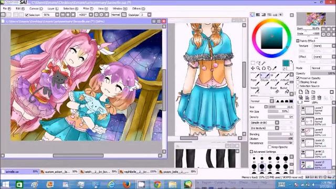
Task: Collapse the Advanced Settings section
Action: pyautogui.click(x=251, y=152)
